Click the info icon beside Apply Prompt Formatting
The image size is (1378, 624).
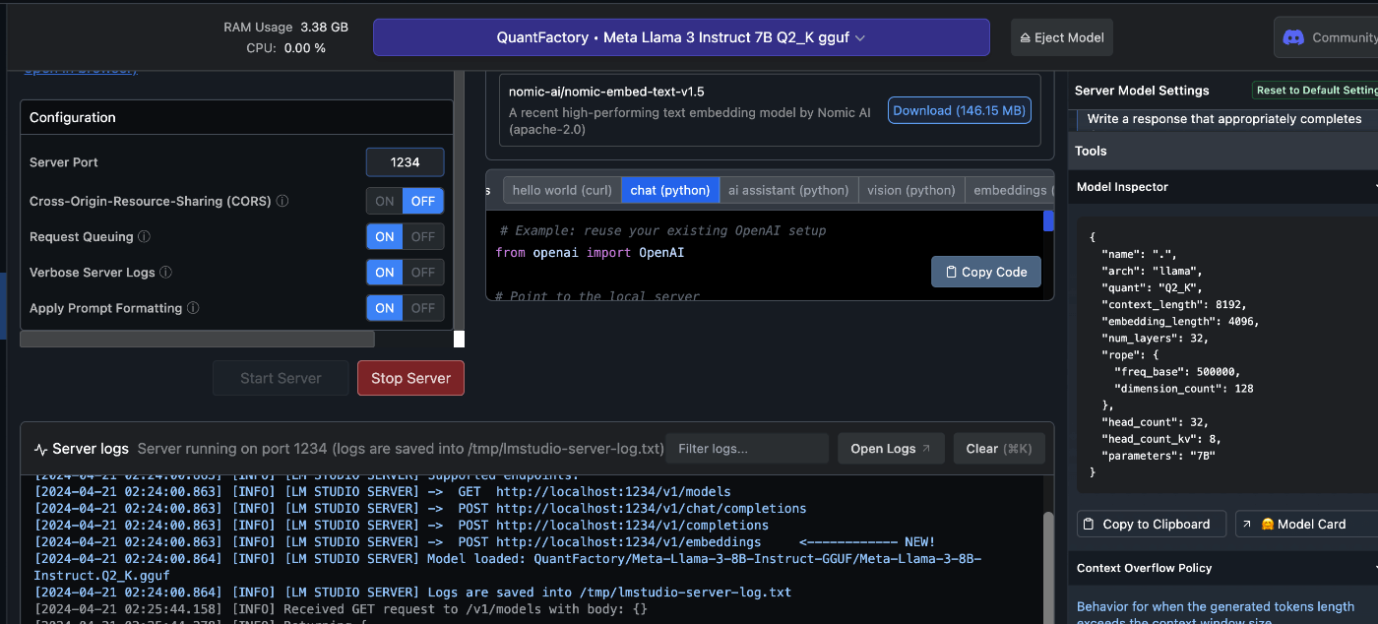(193, 308)
